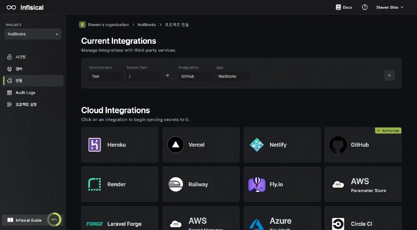
Task: Select the Fly.io integration card
Action: pos(282,184)
